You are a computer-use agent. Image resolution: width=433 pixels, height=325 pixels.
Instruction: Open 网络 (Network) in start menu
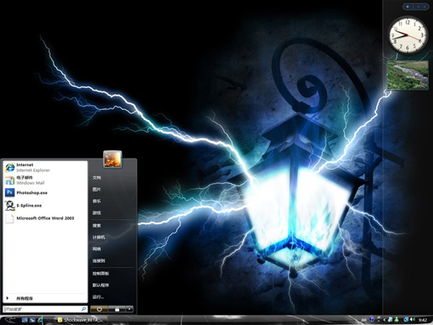[x=97, y=249]
